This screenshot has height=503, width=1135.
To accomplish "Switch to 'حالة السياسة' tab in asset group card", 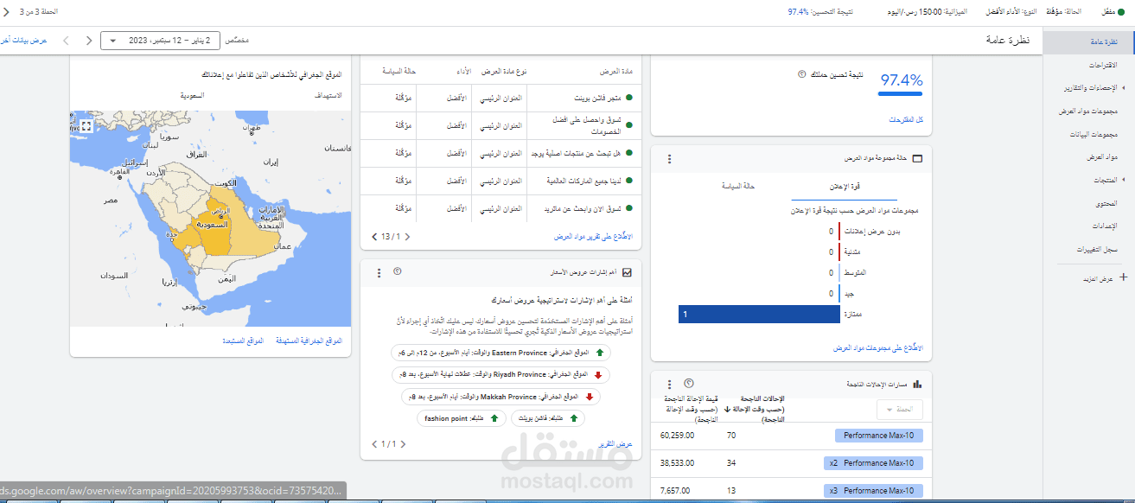I will (x=738, y=185).
